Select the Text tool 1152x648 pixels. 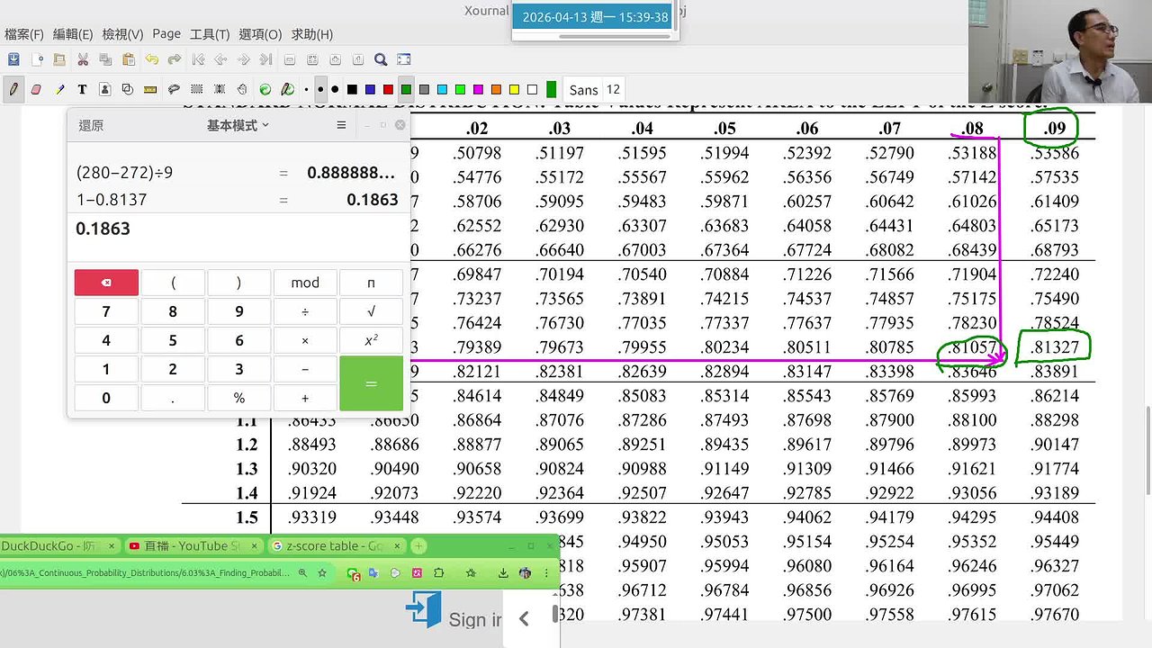[x=82, y=89]
